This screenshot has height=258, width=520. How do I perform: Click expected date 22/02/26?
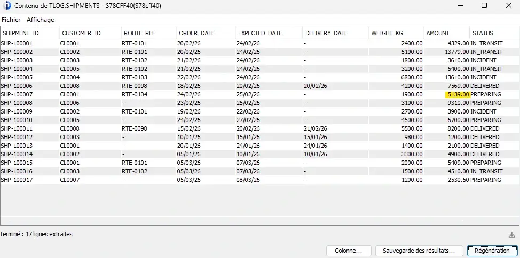pos(248,111)
